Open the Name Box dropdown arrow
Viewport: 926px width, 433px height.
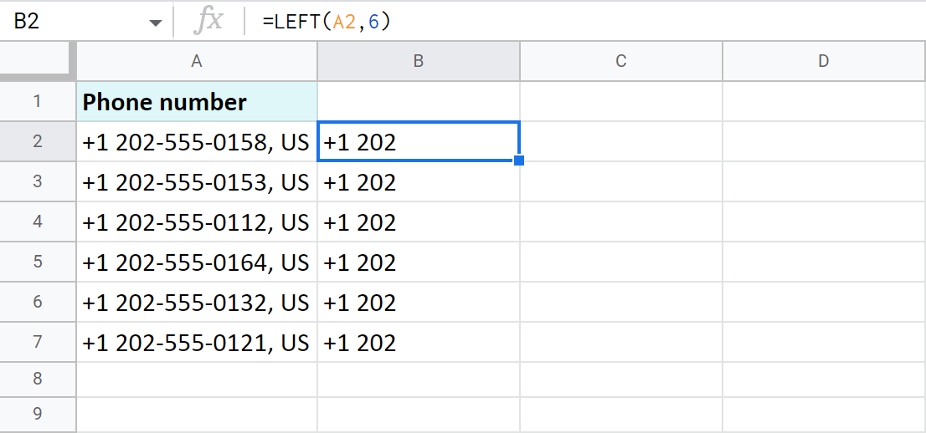156,23
